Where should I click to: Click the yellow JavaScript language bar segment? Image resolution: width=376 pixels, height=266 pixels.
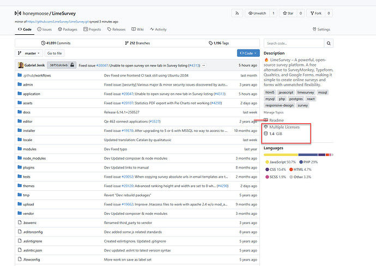(x=281, y=155)
